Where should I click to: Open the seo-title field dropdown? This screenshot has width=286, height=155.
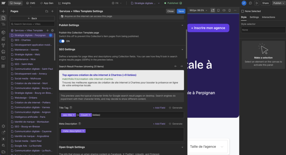point(69,115)
